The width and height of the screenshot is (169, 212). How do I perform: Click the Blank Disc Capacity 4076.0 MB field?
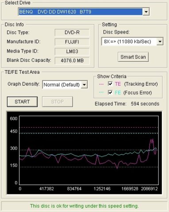click(x=72, y=61)
